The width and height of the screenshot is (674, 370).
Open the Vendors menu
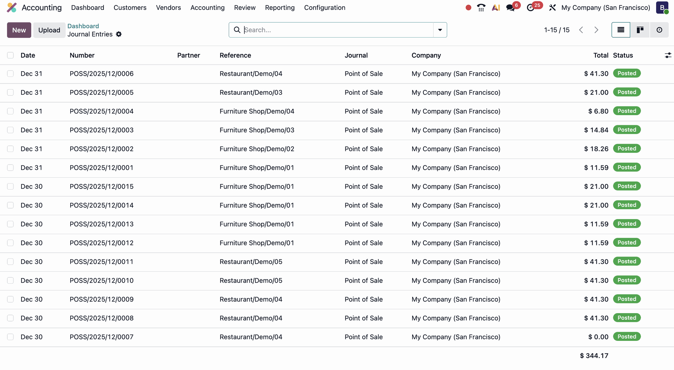[168, 8]
